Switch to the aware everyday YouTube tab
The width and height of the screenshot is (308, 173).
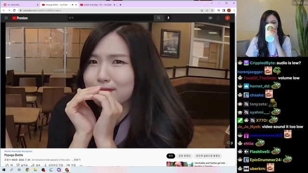(98, 5)
